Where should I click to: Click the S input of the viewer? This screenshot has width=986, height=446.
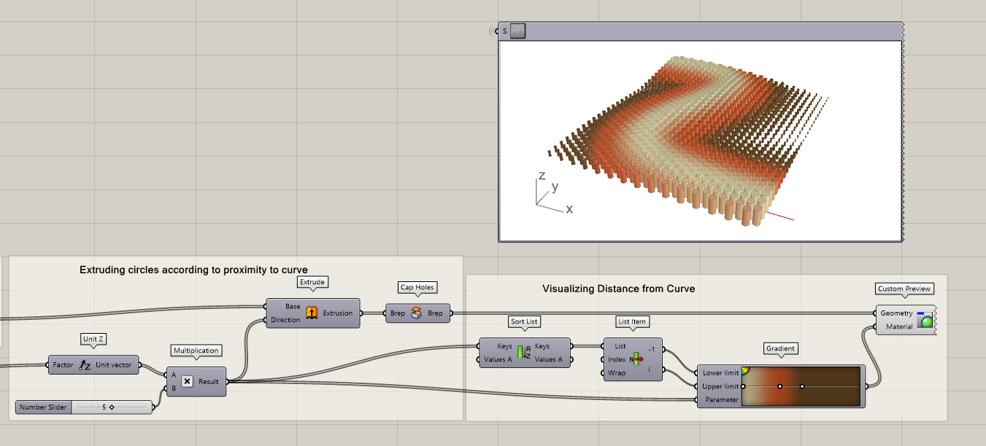click(x=504, y=31)
